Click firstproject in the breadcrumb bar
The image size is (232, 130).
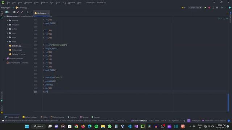[x=6, y=8]
